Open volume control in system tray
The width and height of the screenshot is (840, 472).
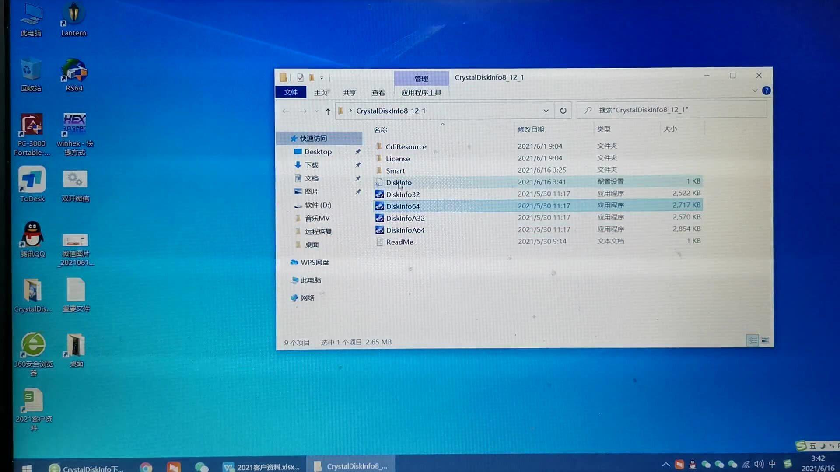[759, 464]
